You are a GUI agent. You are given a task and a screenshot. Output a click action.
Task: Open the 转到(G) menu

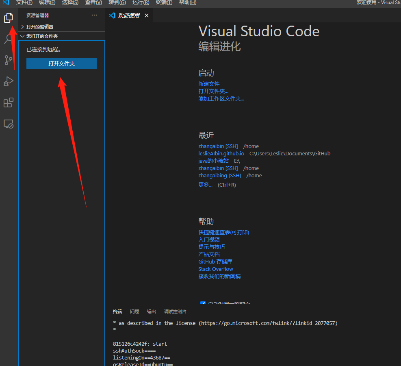117,2
